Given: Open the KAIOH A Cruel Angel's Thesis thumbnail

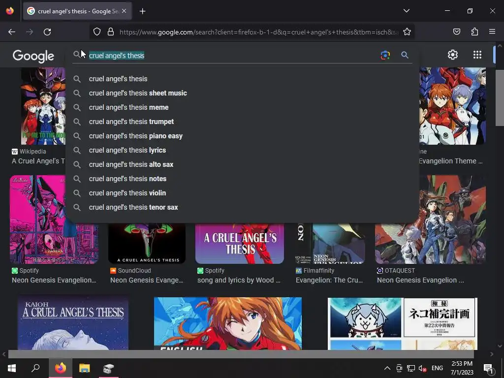Looking at the screenshot, I should click(73, 323).
